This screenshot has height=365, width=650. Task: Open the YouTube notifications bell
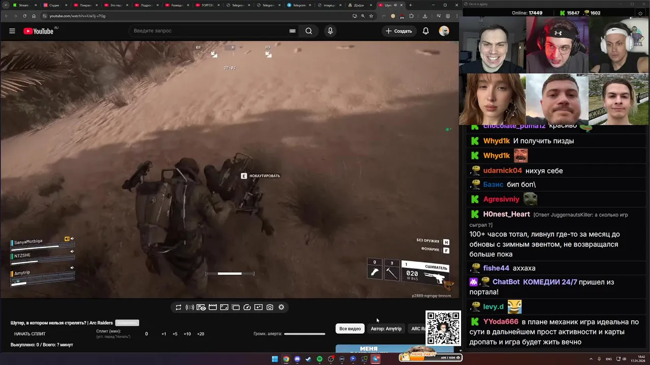[x=426, y=31]
